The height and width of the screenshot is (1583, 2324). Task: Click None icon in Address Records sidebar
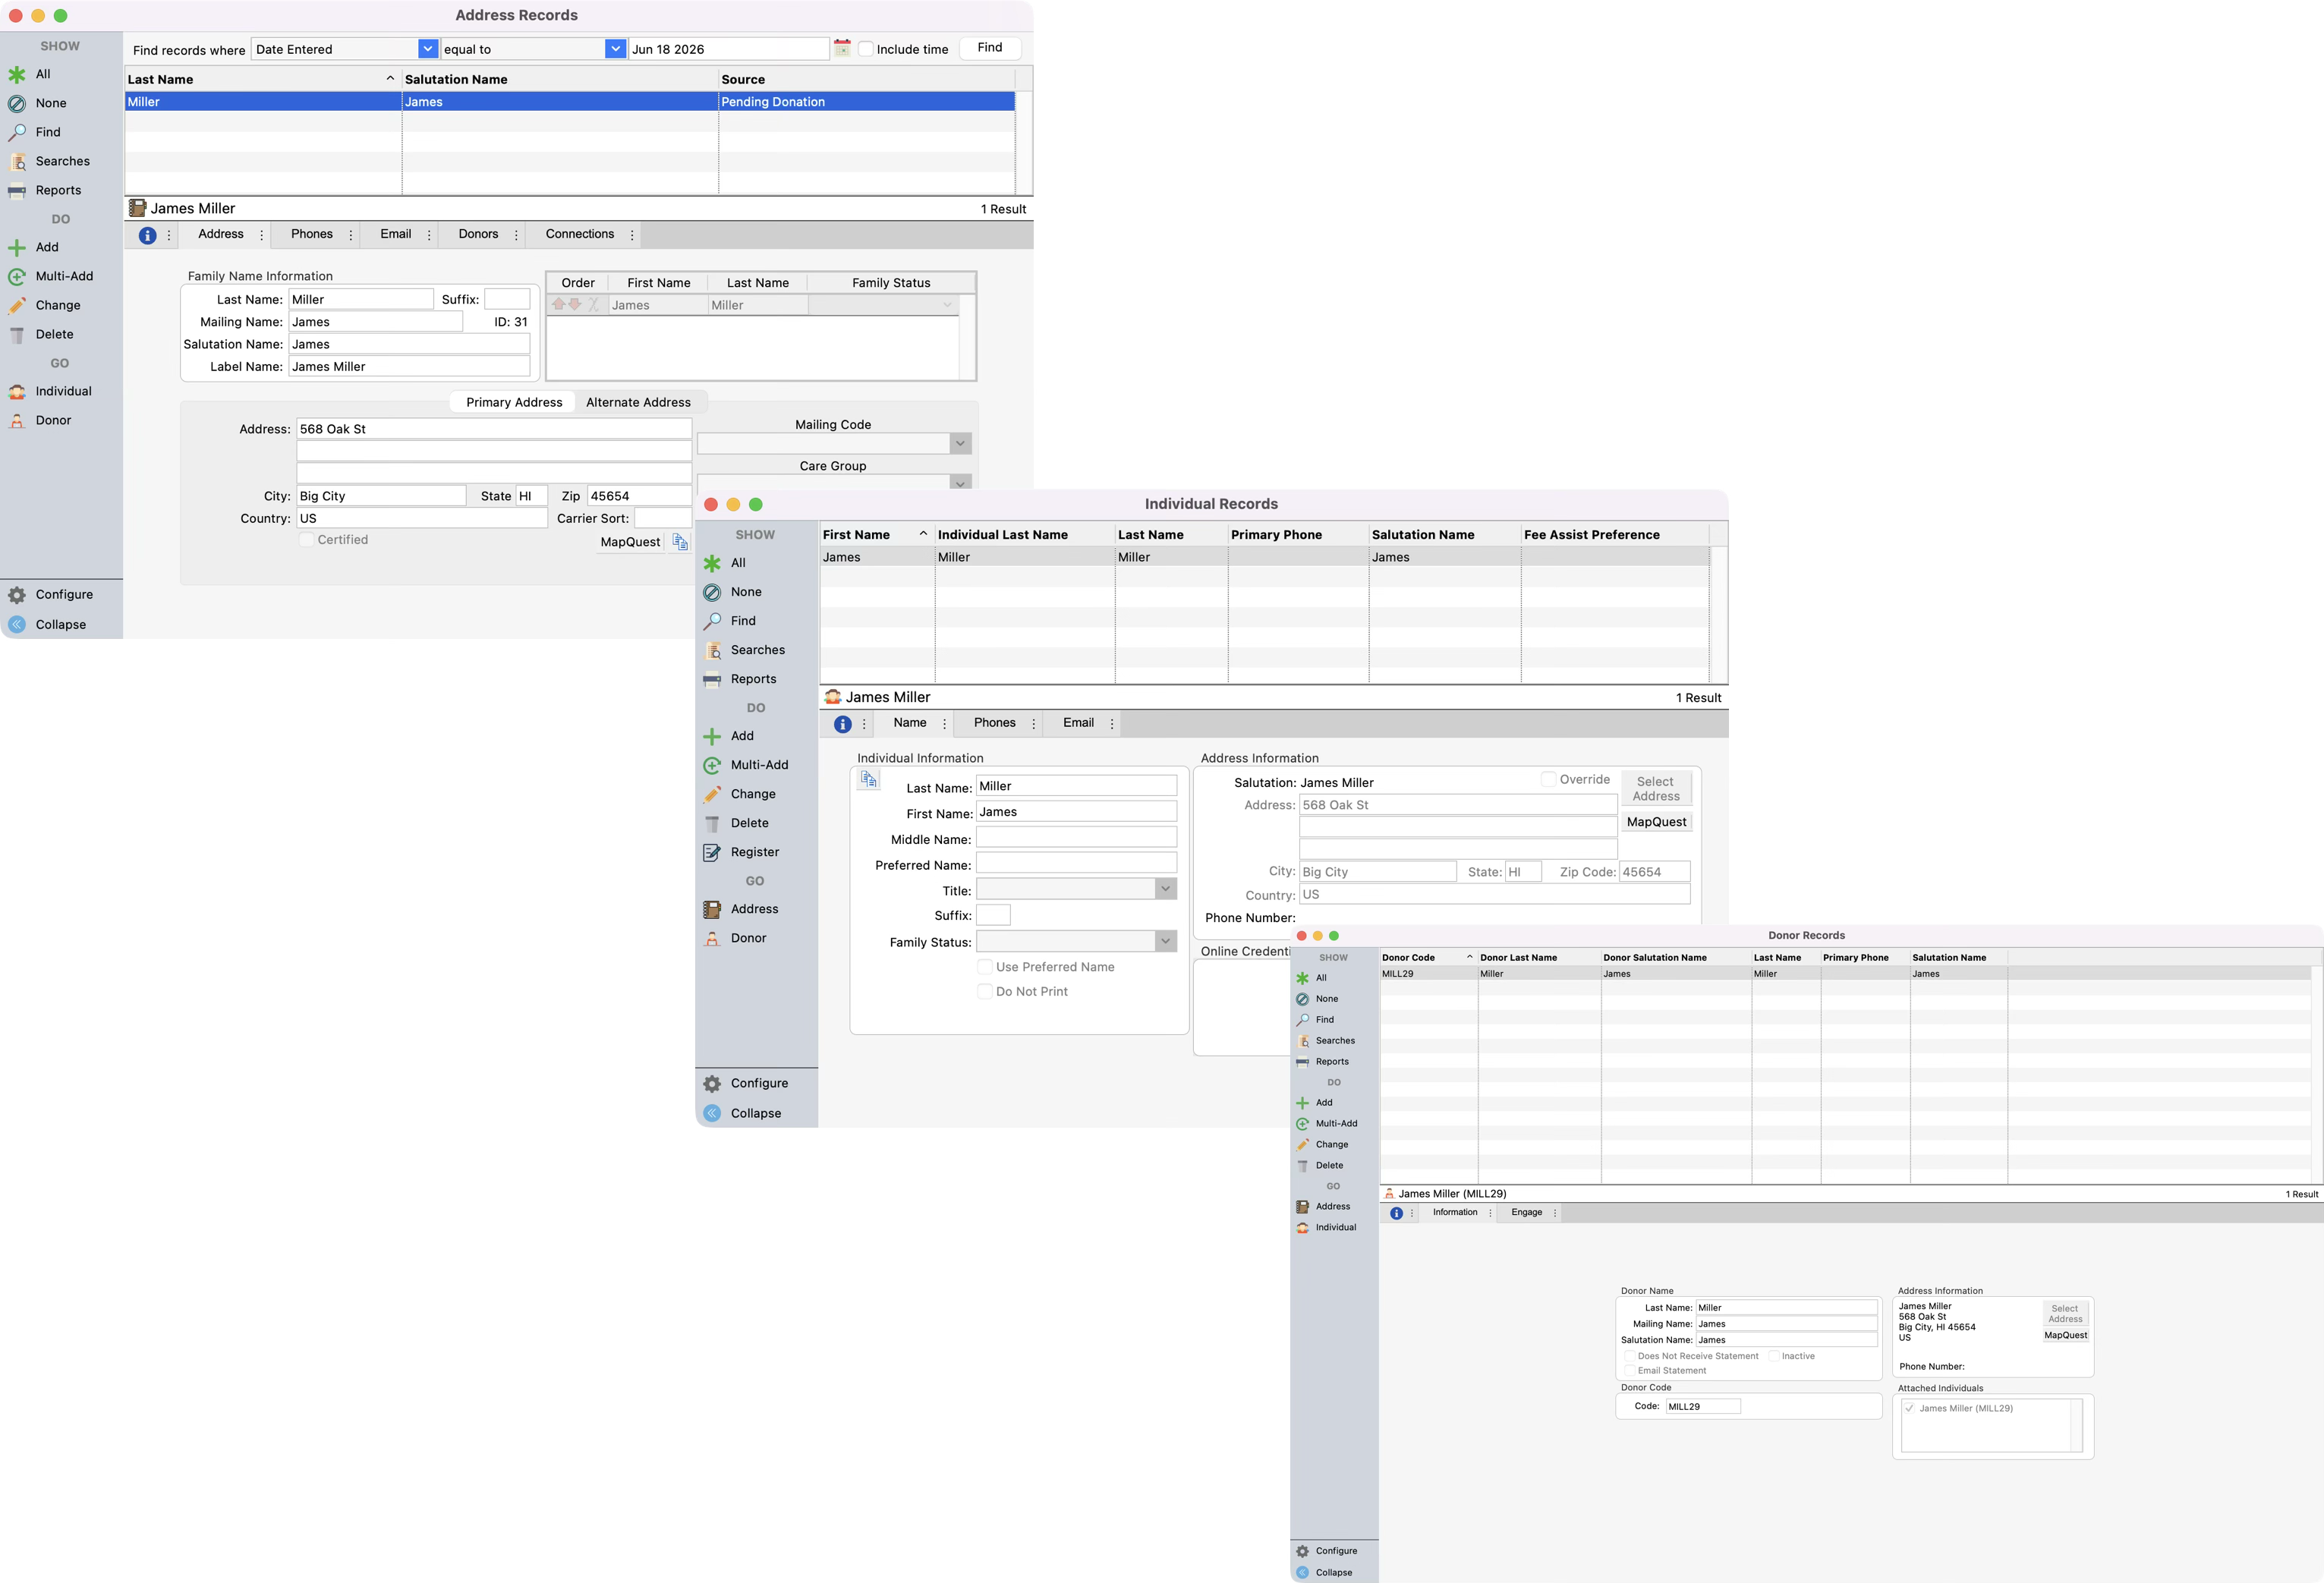[x=17, y=103]
